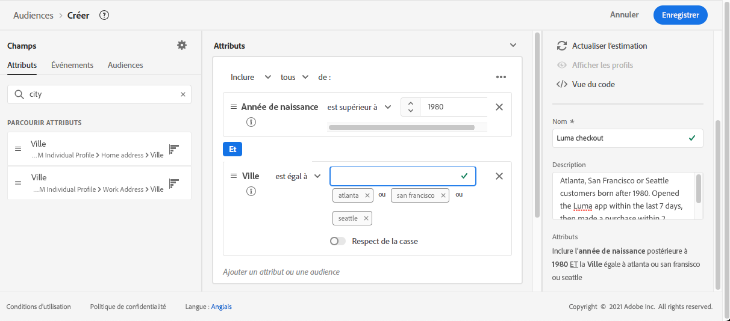730x321 pixels.
Task: Switch to the Événements tab
Action: (x=72, y=65)
